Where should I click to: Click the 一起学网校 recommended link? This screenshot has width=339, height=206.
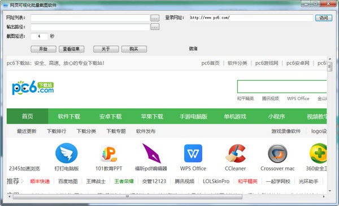[x=278, y=181]
